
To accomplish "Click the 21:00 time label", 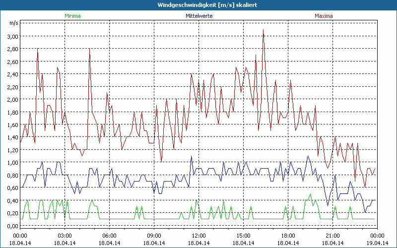I will pos(332,236).
